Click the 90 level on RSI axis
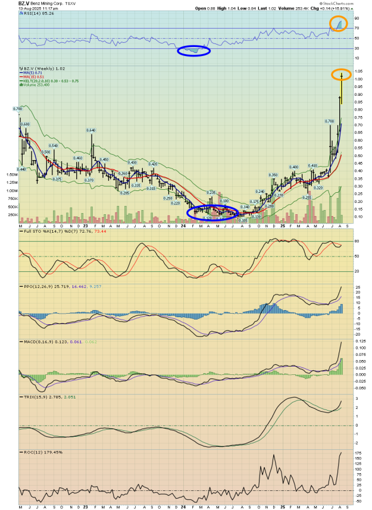This screenshot has height=510, width=372. tap(357, 18)
